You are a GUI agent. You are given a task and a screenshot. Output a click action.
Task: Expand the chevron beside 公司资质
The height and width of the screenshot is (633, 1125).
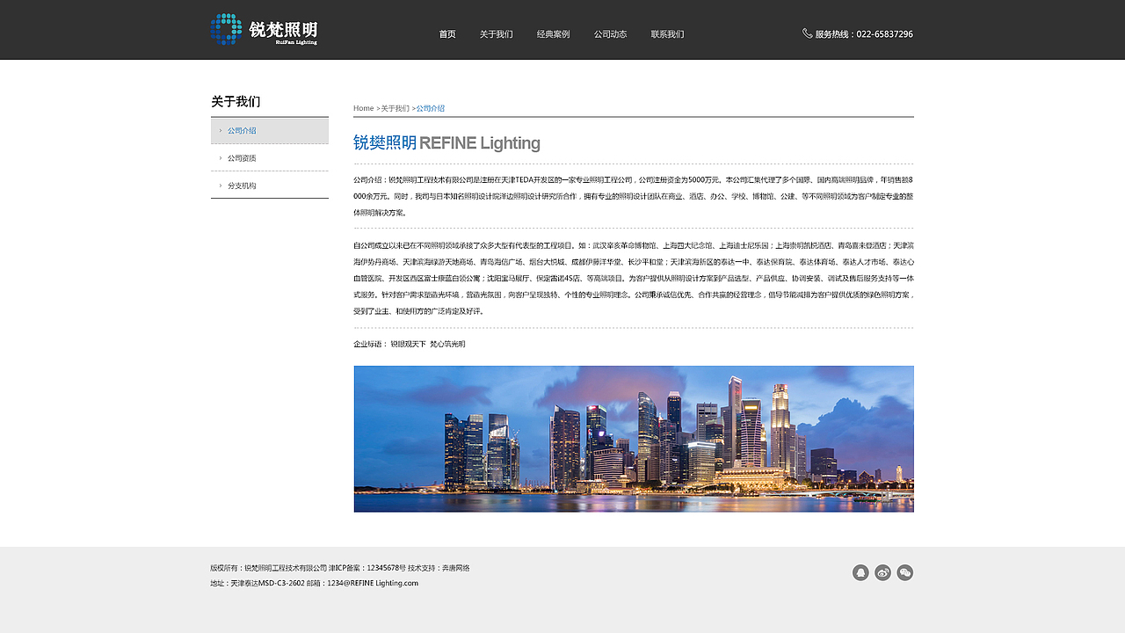tap(220, 157)
